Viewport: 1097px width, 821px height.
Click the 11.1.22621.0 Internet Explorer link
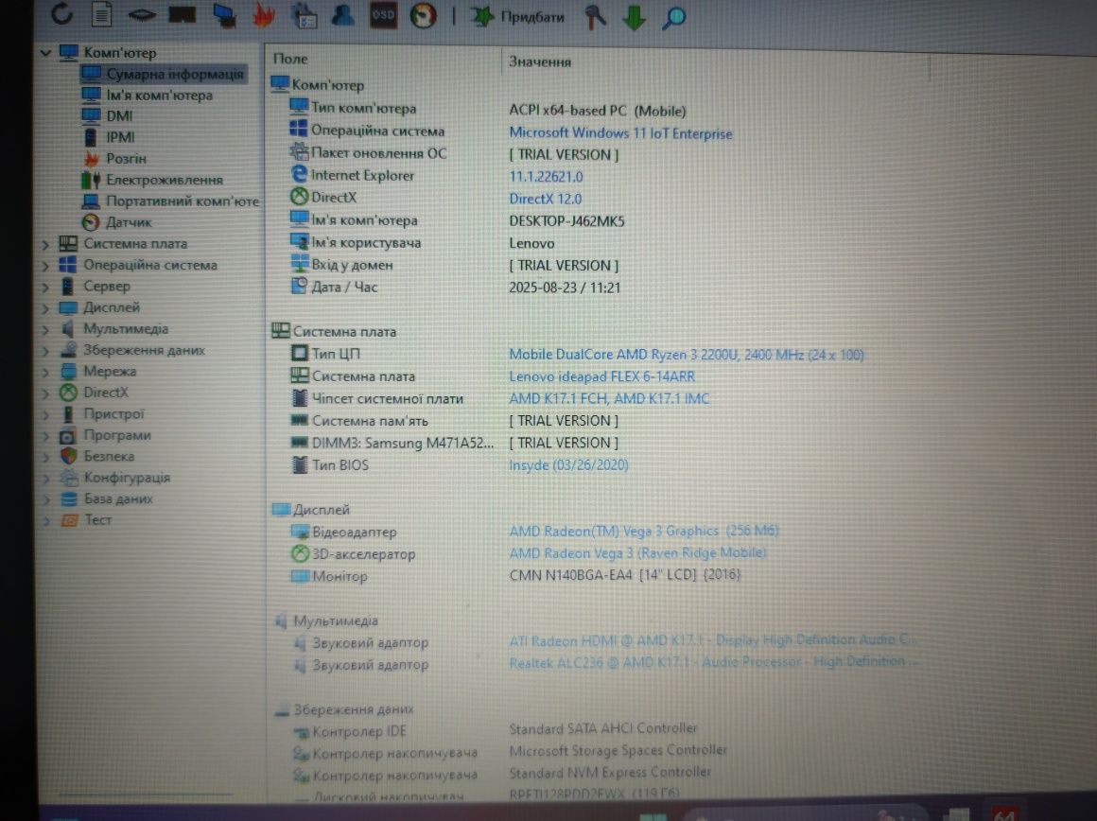click(x=546, y=177)
